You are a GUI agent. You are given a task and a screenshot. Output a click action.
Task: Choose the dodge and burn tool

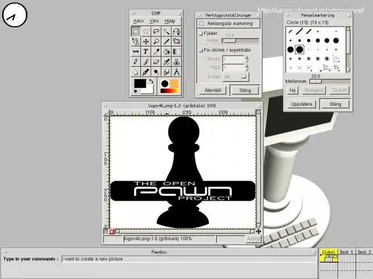156,72
